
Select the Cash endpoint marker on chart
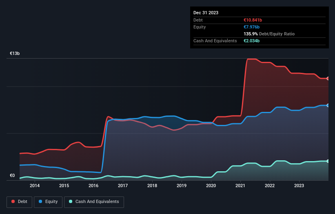(x=328, y=161)
